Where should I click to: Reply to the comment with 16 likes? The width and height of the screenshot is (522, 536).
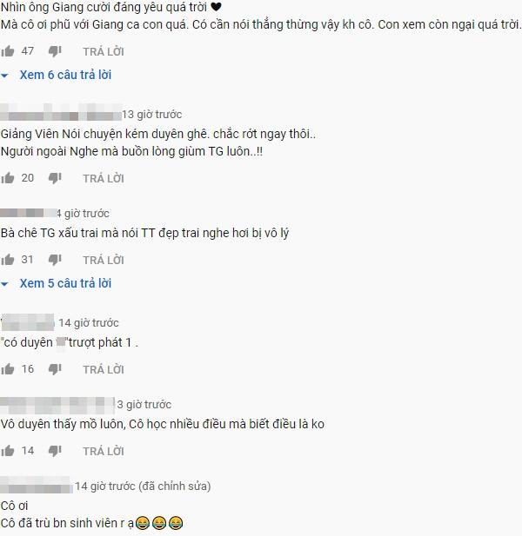coord(104,369)
